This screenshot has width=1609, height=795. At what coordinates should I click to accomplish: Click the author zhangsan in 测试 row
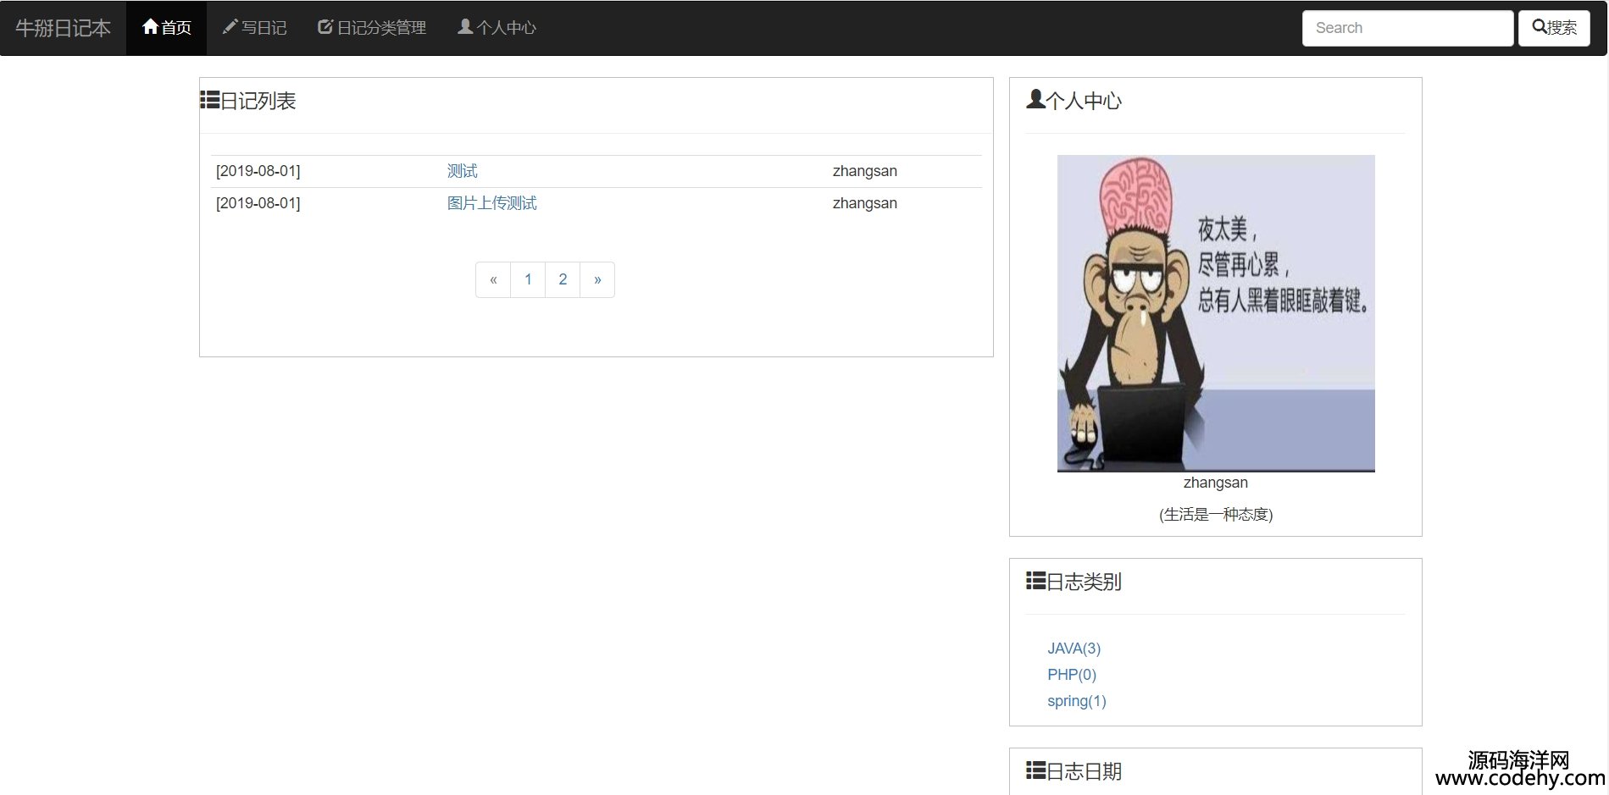[x=864, y=171]
